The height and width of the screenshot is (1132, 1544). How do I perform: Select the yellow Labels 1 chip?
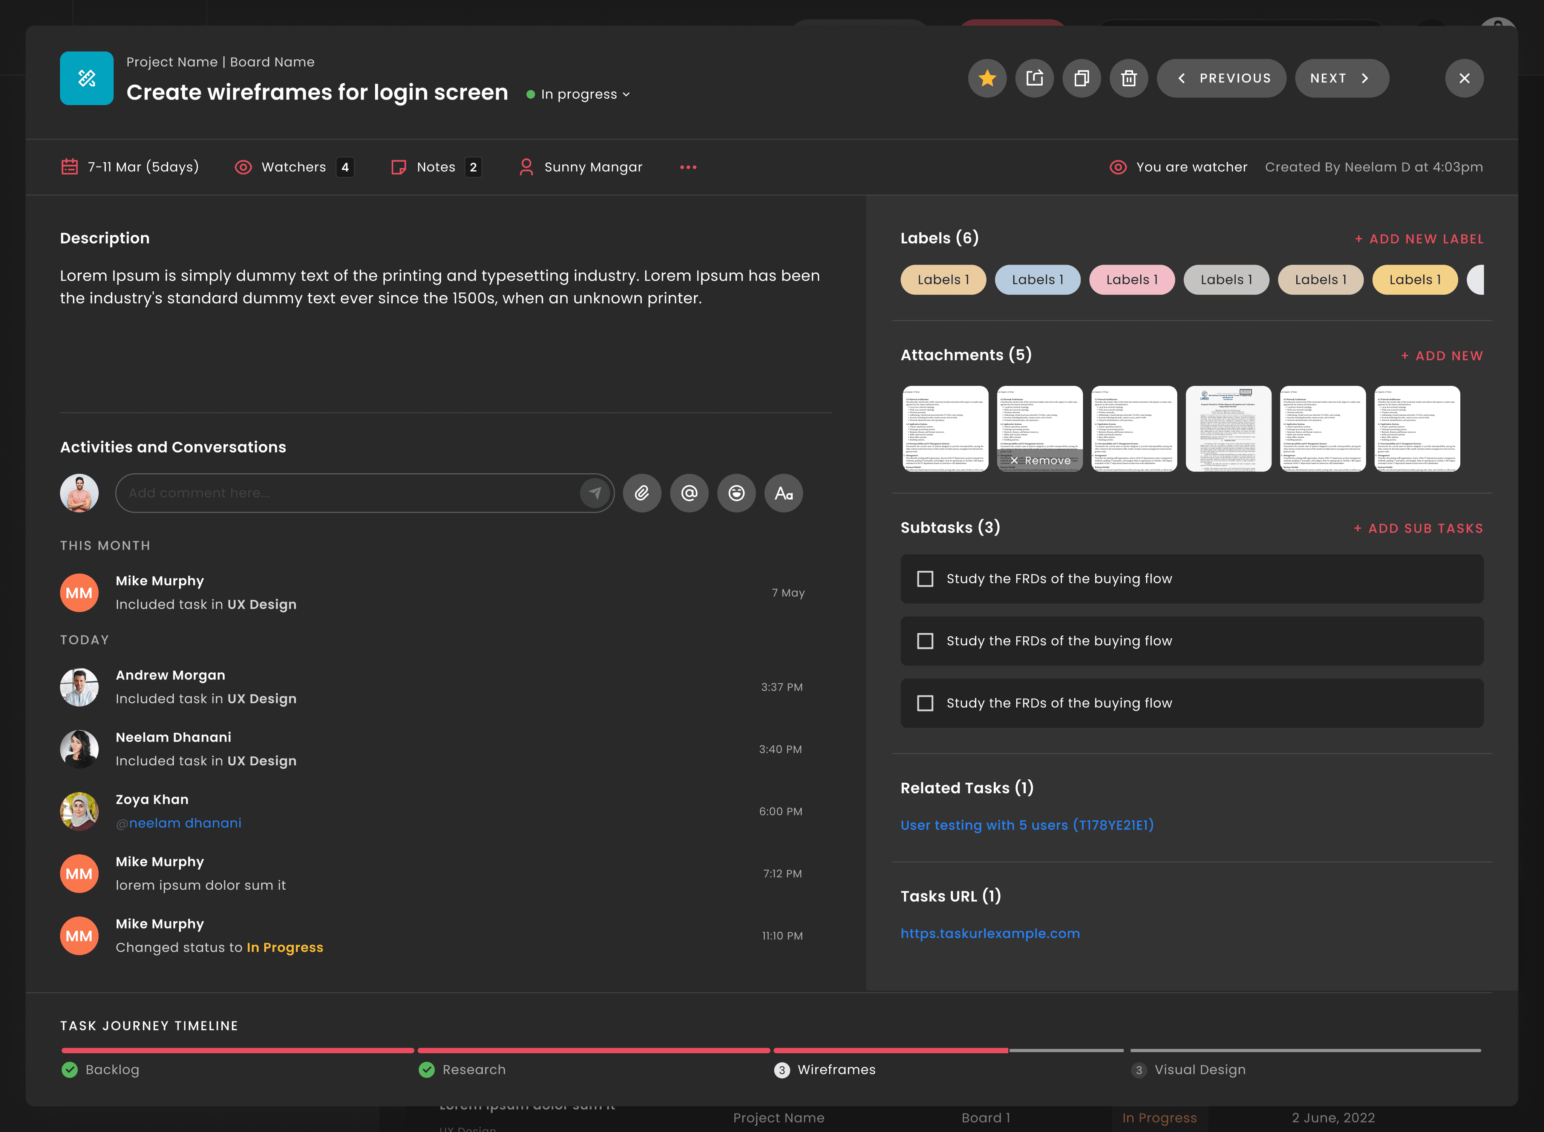(x=1414, y=280)
